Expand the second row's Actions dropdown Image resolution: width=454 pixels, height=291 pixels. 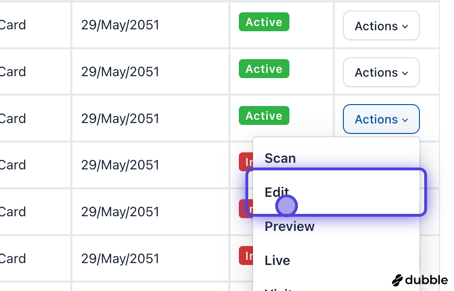(381, 72)
